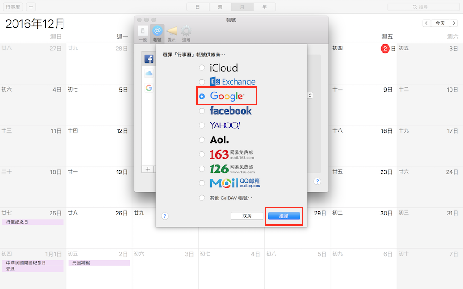Select the iCloud account provider radio button
The width and height of the screenshot is (463, 289).
[x=202, y=68]
